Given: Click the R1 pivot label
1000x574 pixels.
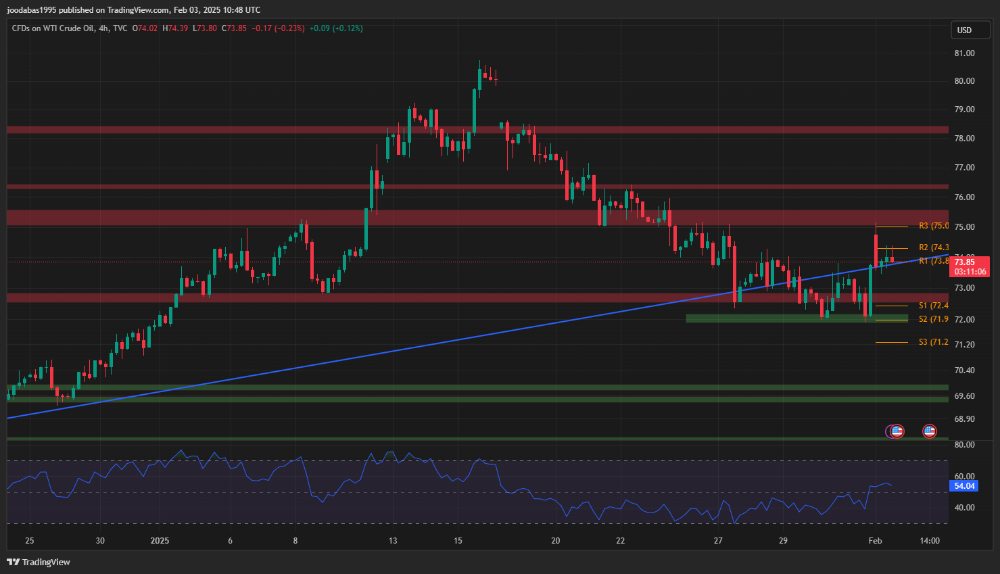Looking at the screenshot, I should point(933,261).
